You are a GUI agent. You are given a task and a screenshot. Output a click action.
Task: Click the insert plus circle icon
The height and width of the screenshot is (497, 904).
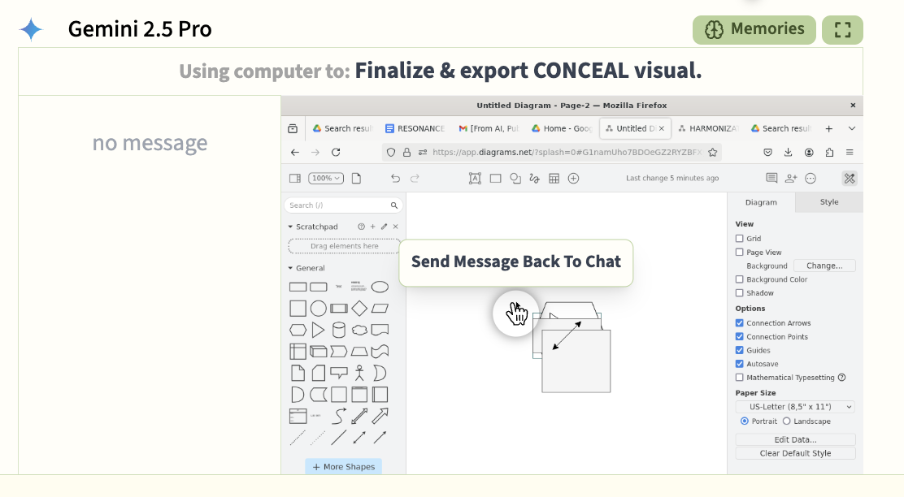click(574, 179)
